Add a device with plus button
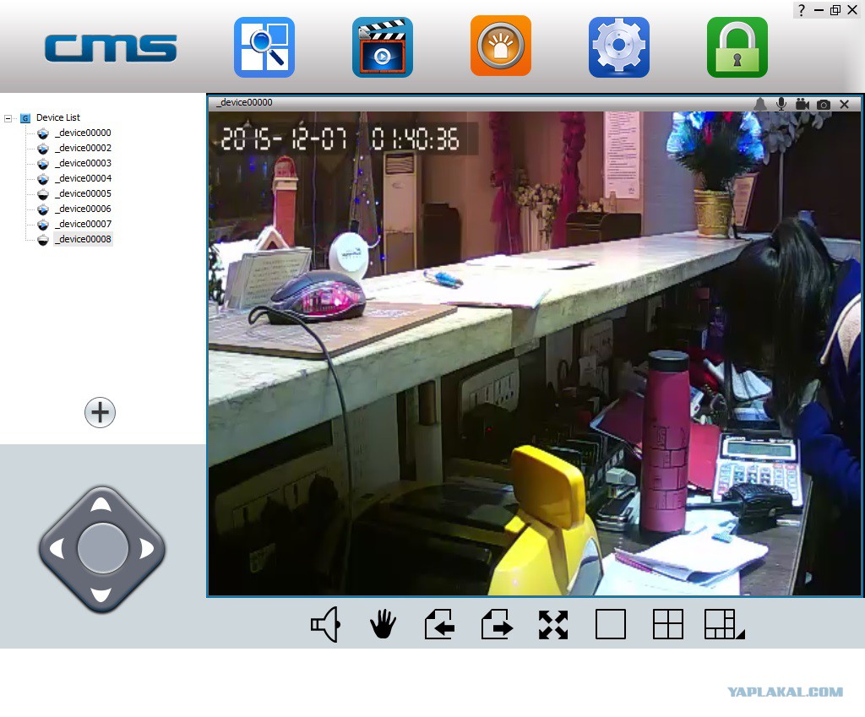The height and width of the screenshot is (717, 865). pyautogui.click(x=100, y=412)
